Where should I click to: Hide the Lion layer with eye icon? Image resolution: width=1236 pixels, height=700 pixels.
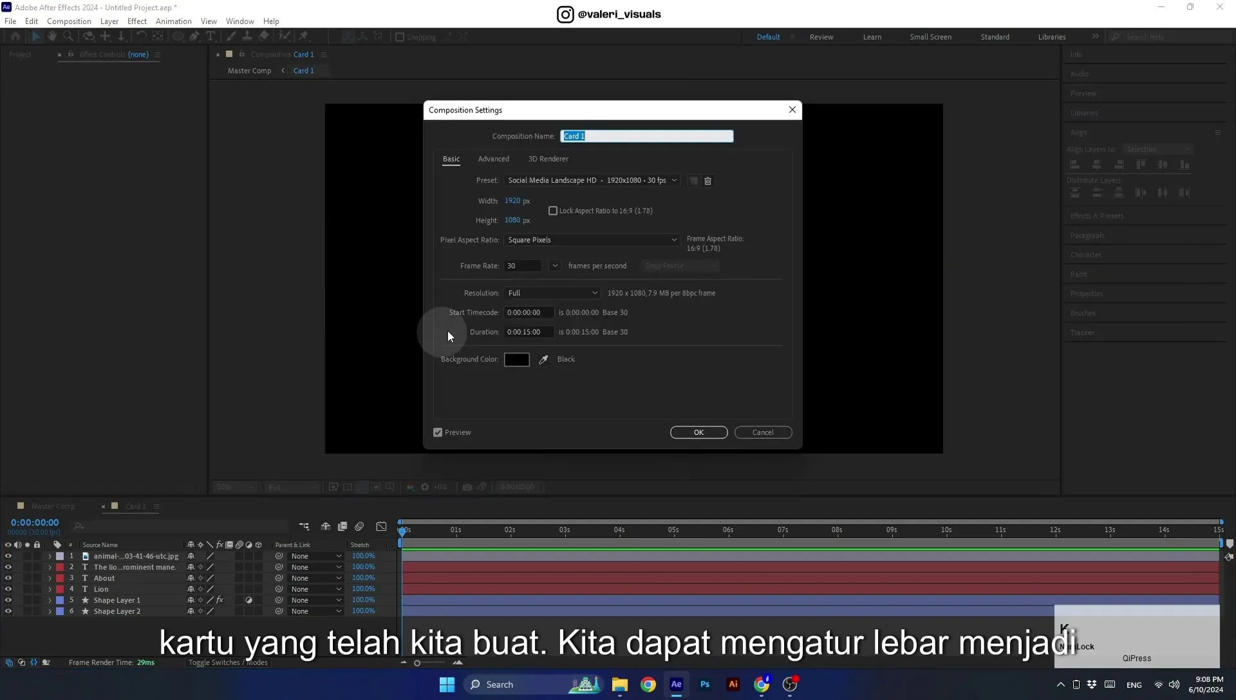point(8,589)
